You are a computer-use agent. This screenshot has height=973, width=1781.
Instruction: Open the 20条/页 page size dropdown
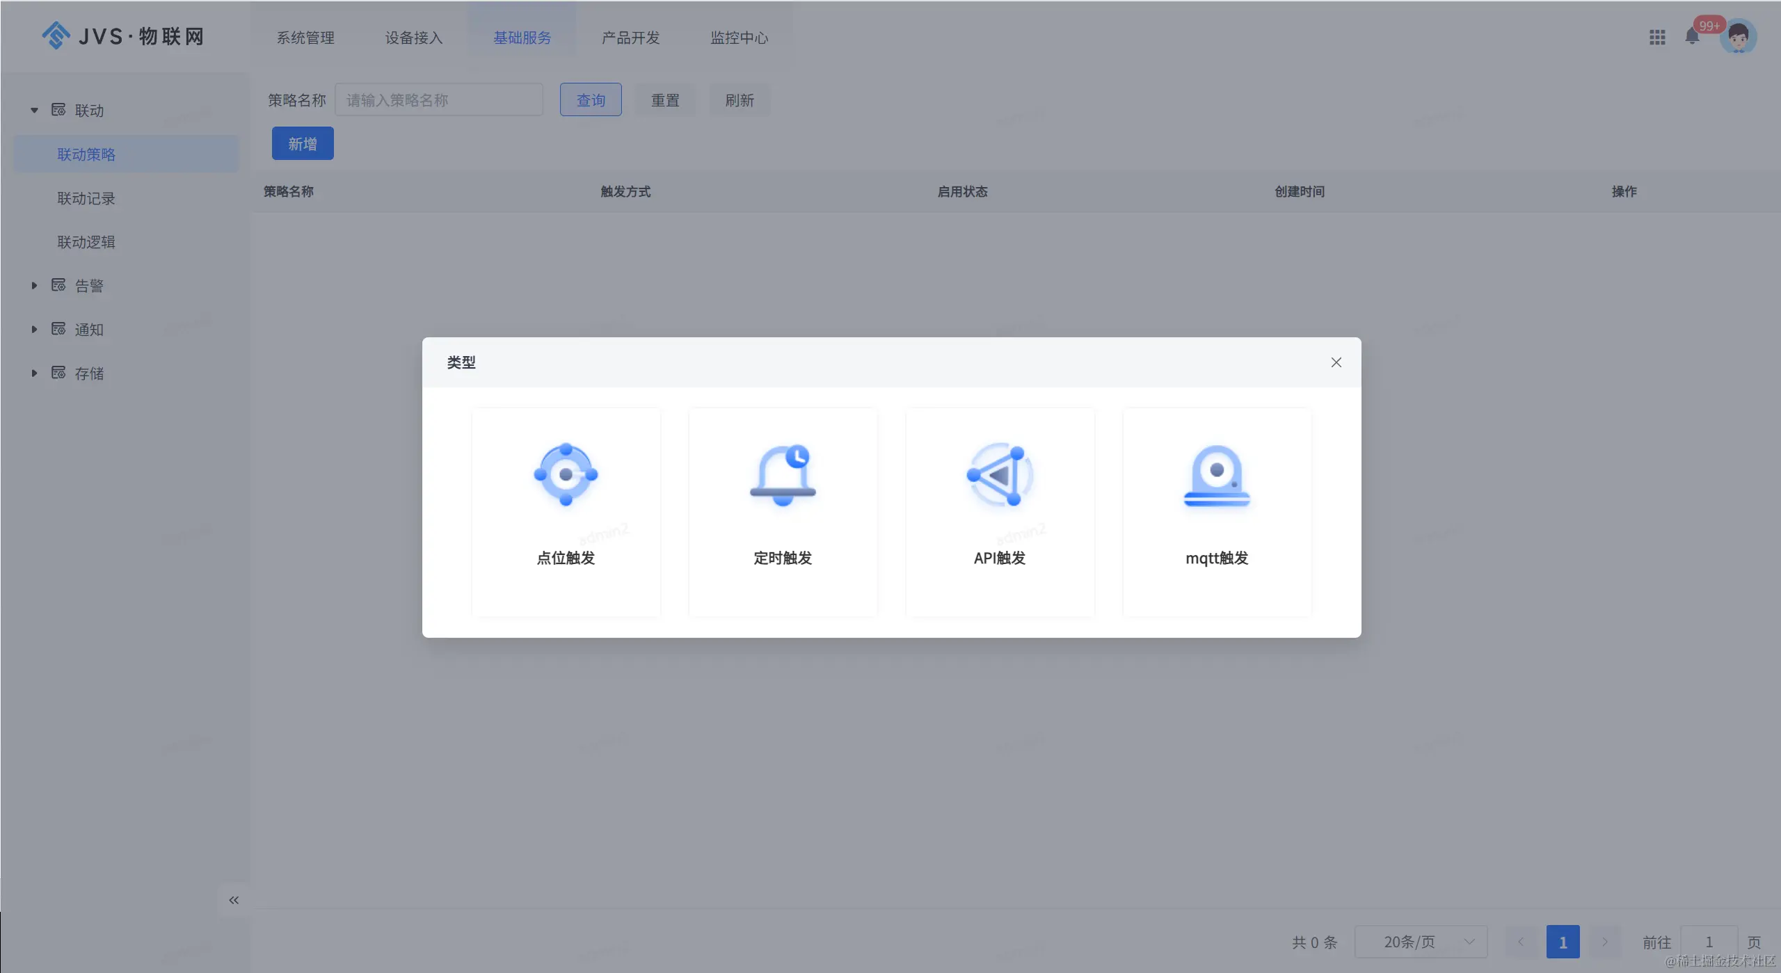pyautogui.click(x=1421, y=942)
